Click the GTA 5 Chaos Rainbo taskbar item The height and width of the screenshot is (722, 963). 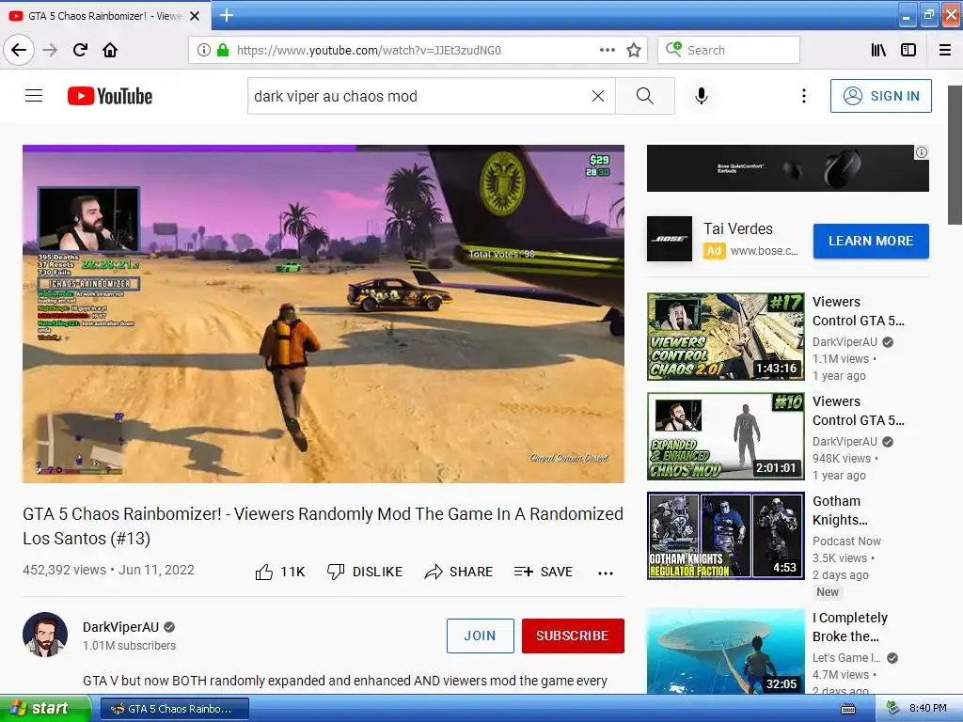tap(174, 709)
